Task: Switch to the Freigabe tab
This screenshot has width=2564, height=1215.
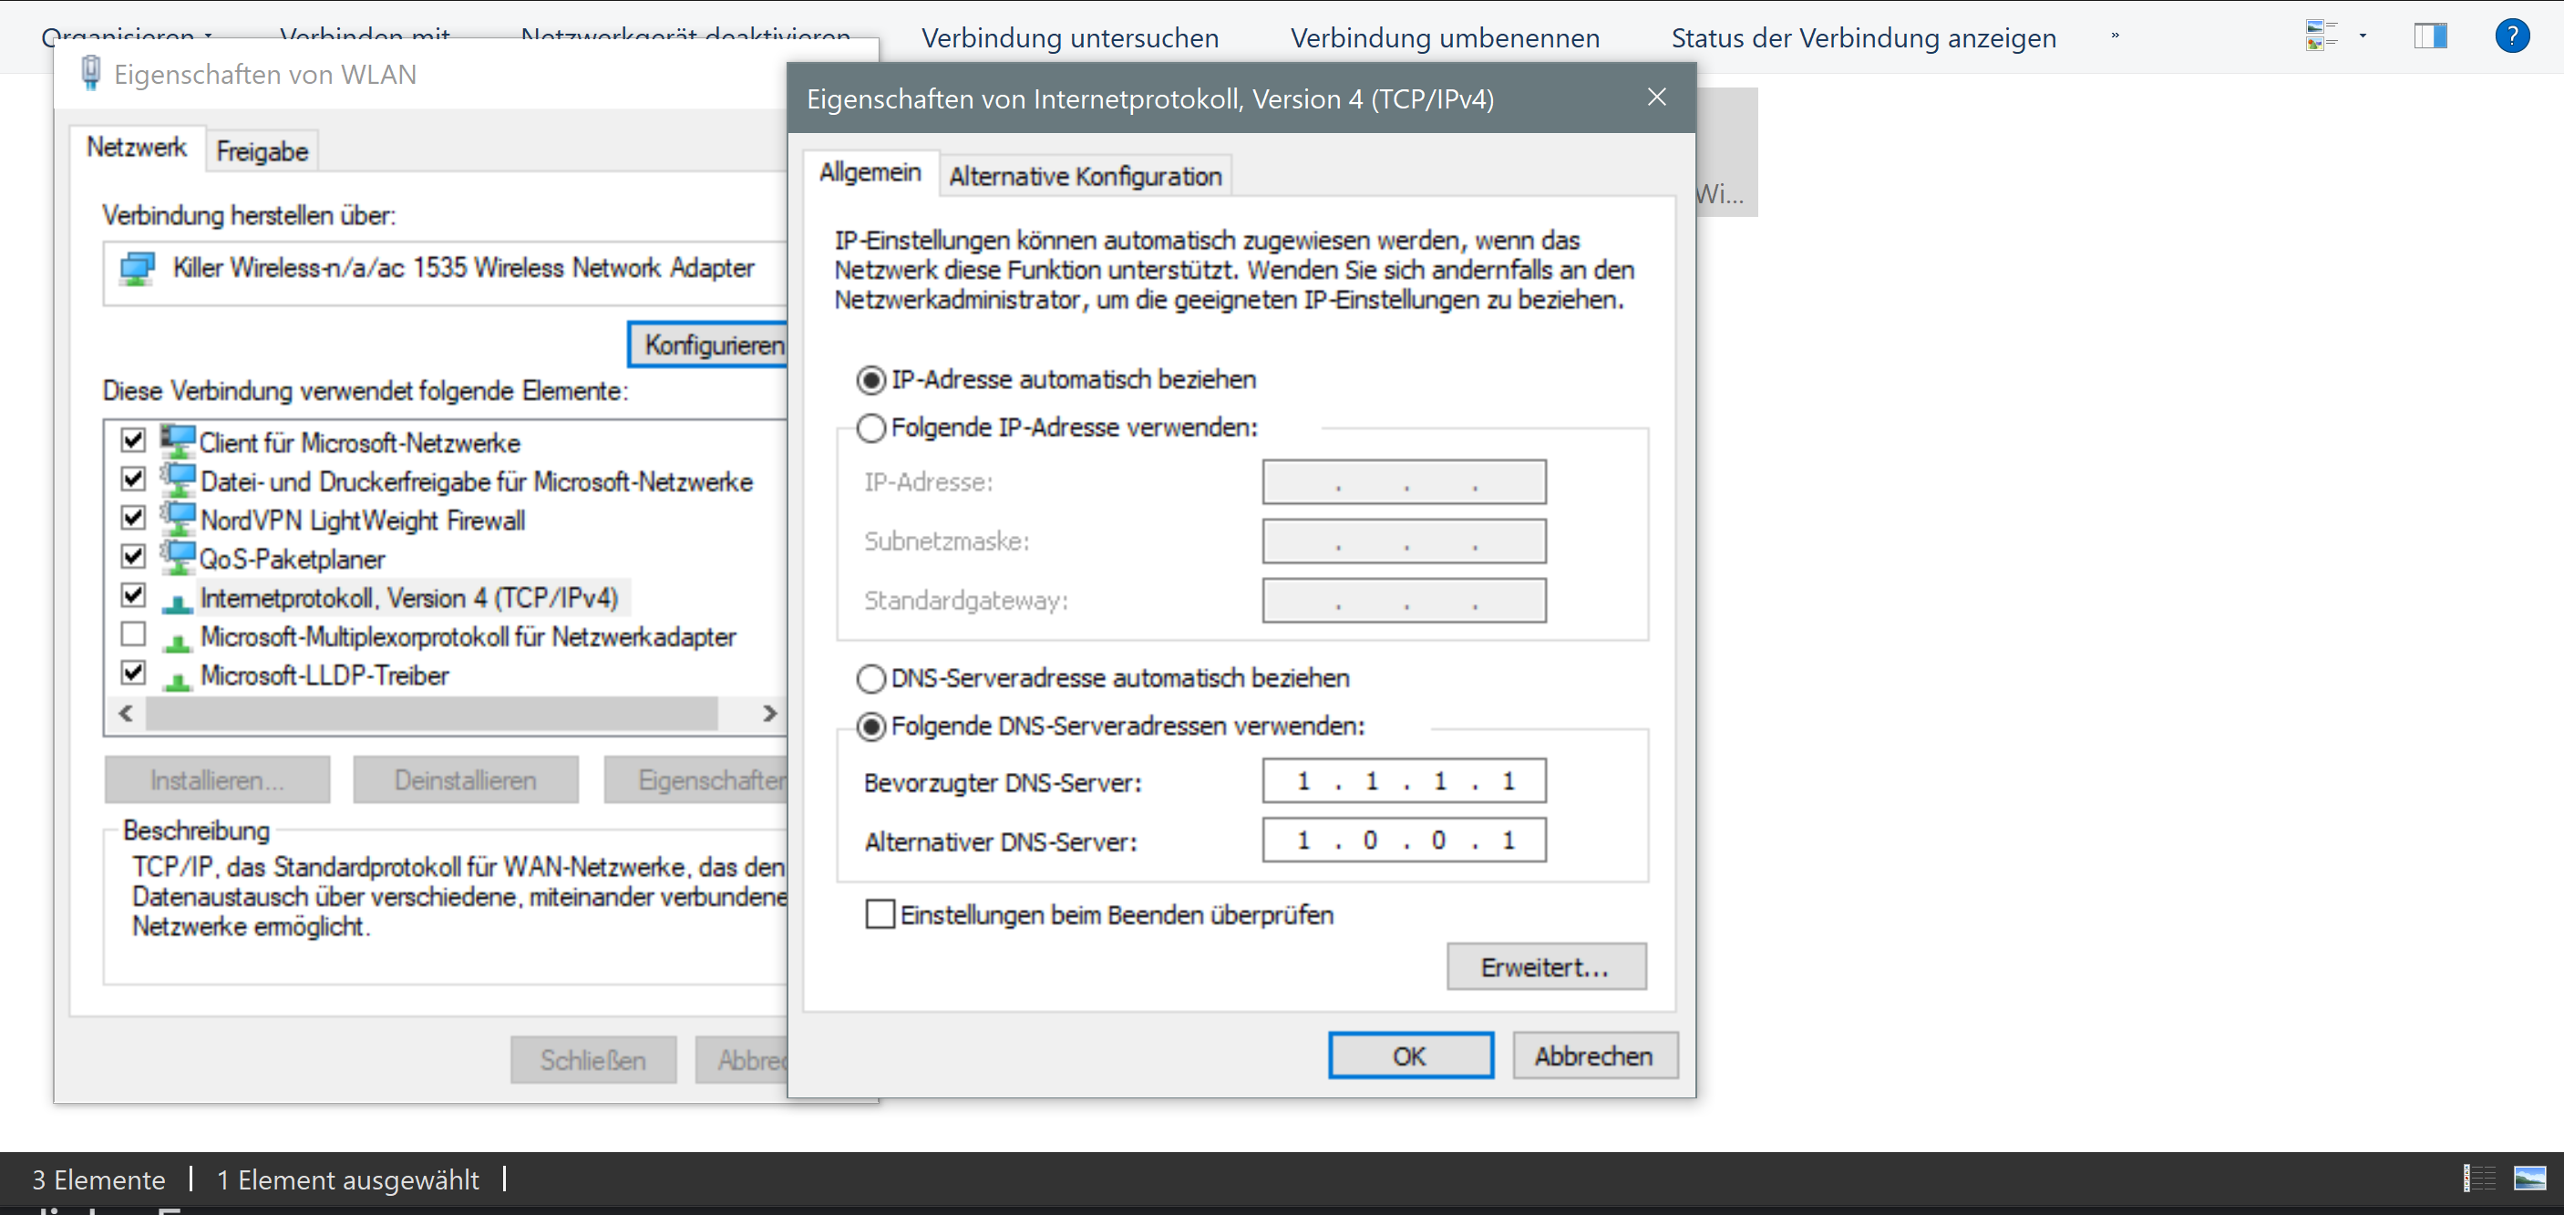Action: click(x=262, y=152)
